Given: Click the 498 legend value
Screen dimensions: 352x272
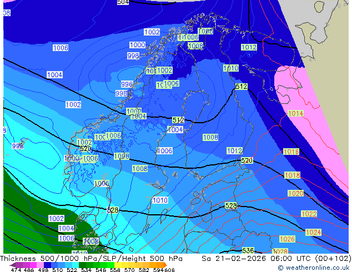Looking at the screenshot, I should point(43,270).
